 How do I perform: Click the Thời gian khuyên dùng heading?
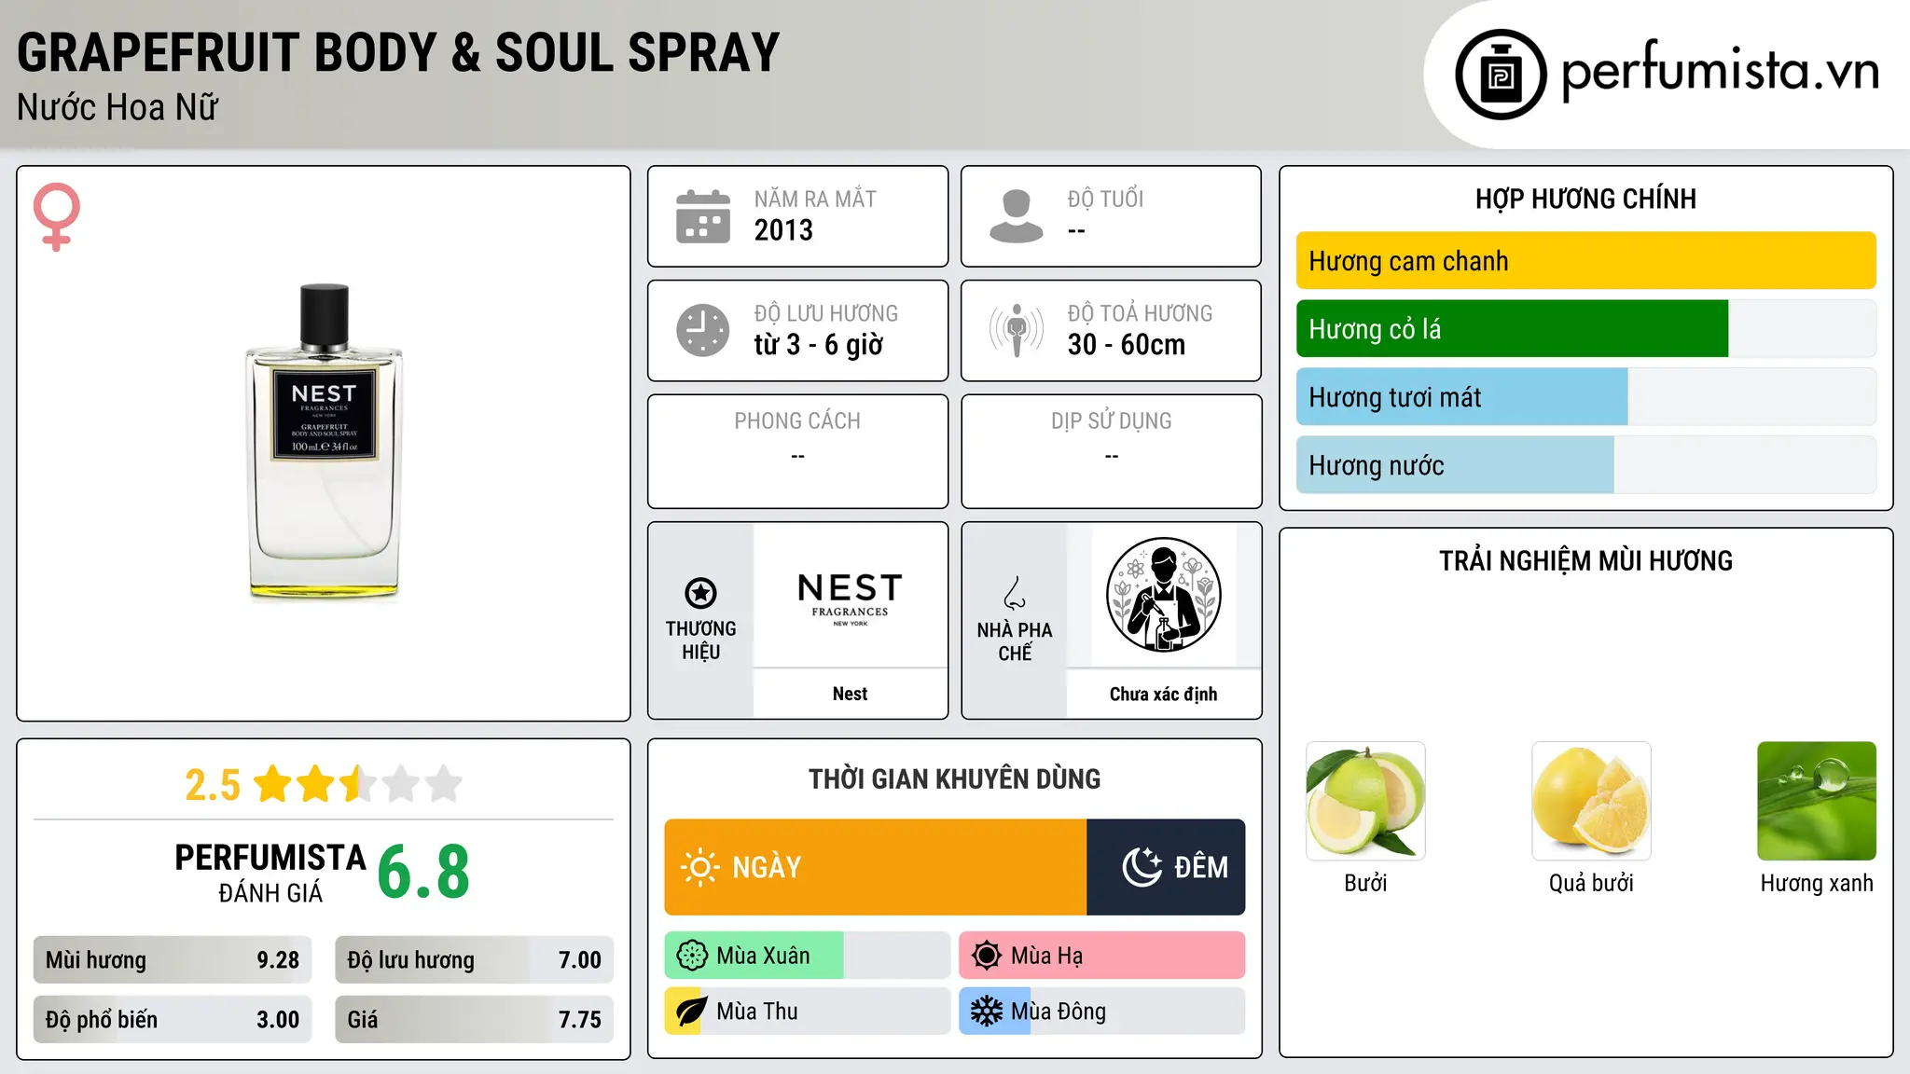click(954, 778)
